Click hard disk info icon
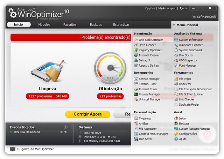The image size is (224, 159). tap(66, 127)
